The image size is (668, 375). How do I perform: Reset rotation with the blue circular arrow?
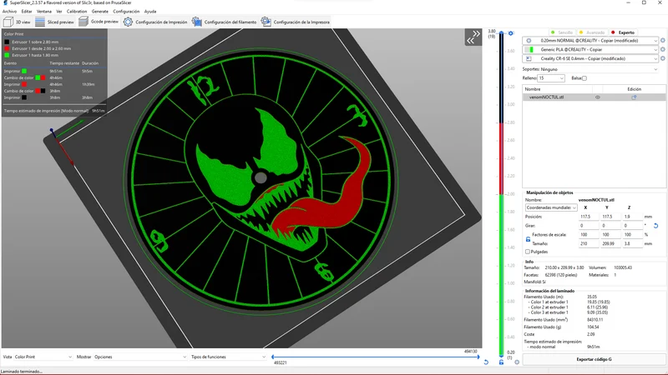tap(656, 226)
